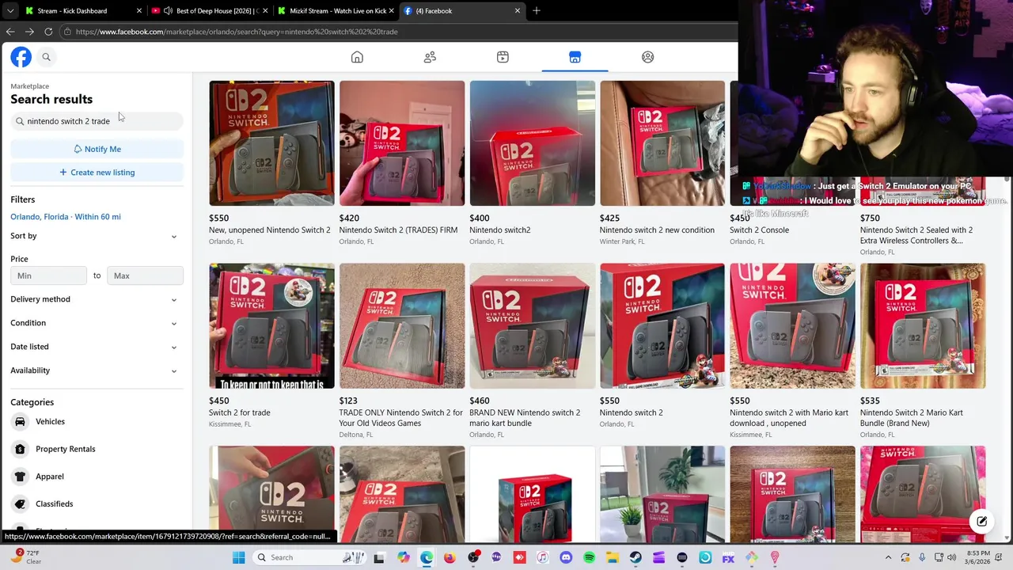Open $420 Nintendo Switch 2 (TRADES) FIRM listing

402,163
